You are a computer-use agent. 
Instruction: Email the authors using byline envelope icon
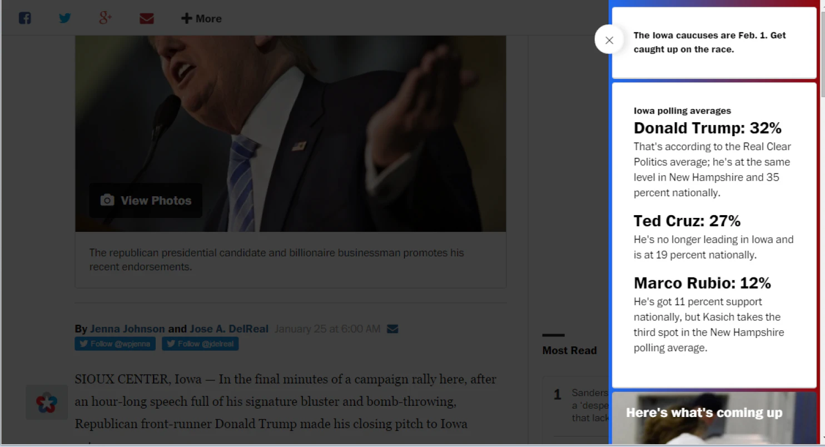392,329
